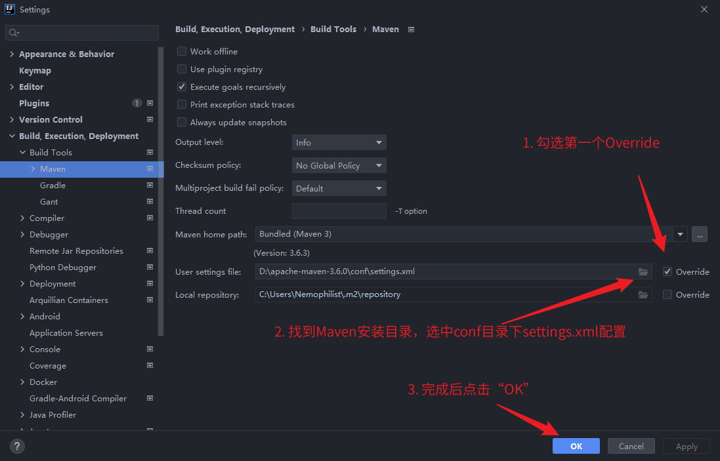
Task: Click the search magnifier icon in settings
Action: pyautogui.click(x=14, y=33)
